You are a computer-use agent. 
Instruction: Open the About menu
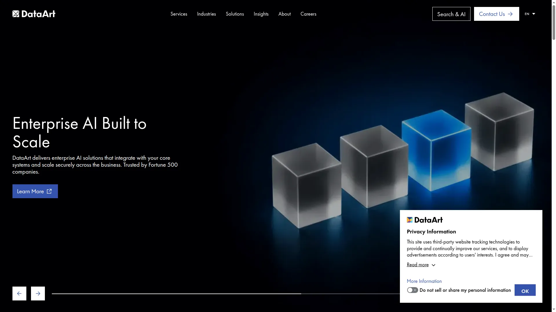[x=284, y=14]
